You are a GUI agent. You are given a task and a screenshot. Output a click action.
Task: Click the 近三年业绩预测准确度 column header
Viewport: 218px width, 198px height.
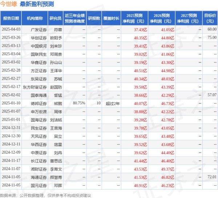pyautogui.click(x=74, y=18)
